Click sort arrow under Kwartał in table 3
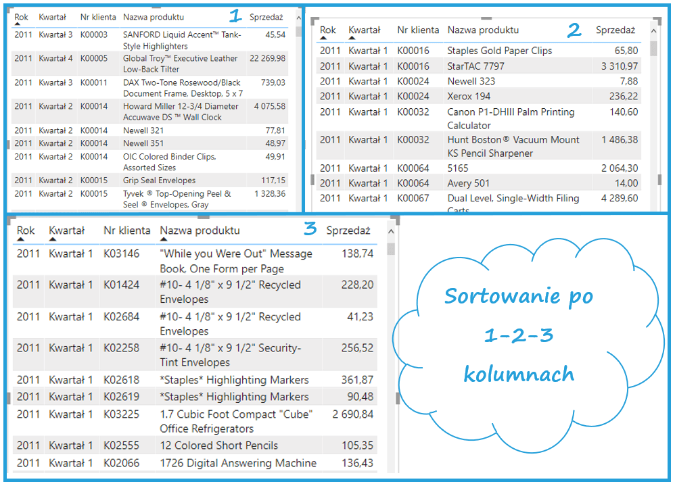This screenshot has width=675, height=486. click(53, 239)
